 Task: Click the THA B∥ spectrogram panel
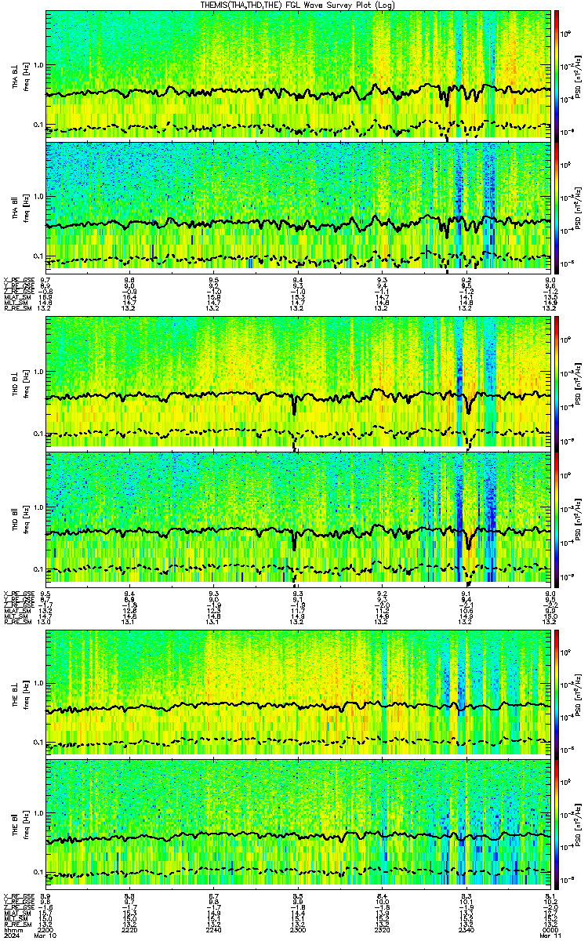pos(297,207)
